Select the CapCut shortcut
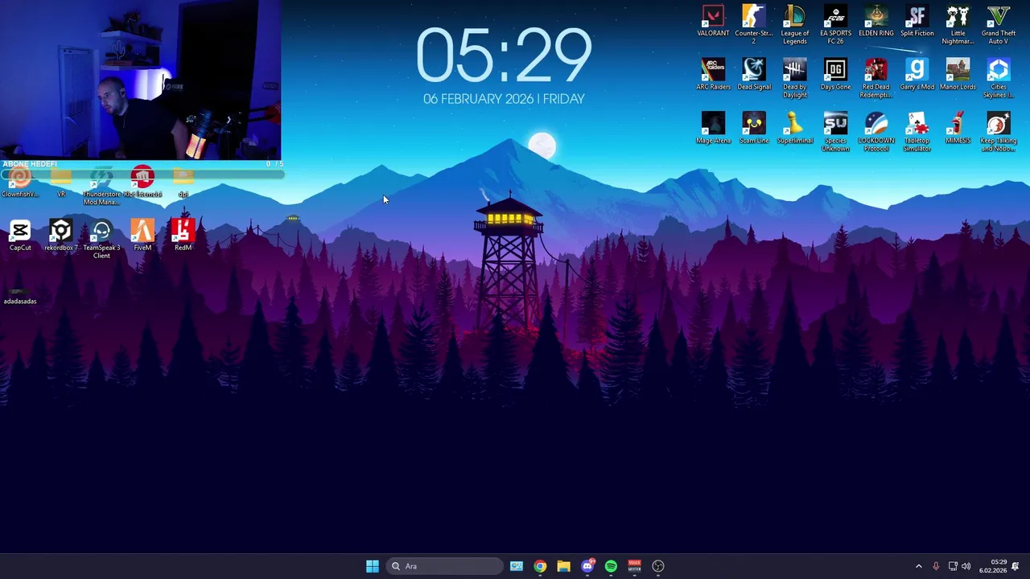This screenshot has width=1030, height=579. pyautogui.click(x=20, y=236)
